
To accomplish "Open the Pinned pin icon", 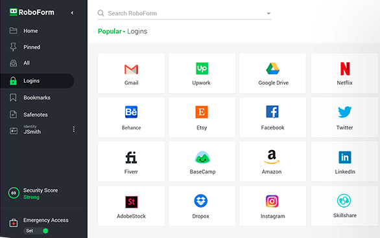I will pyautogui.click(x=14, y=47).
